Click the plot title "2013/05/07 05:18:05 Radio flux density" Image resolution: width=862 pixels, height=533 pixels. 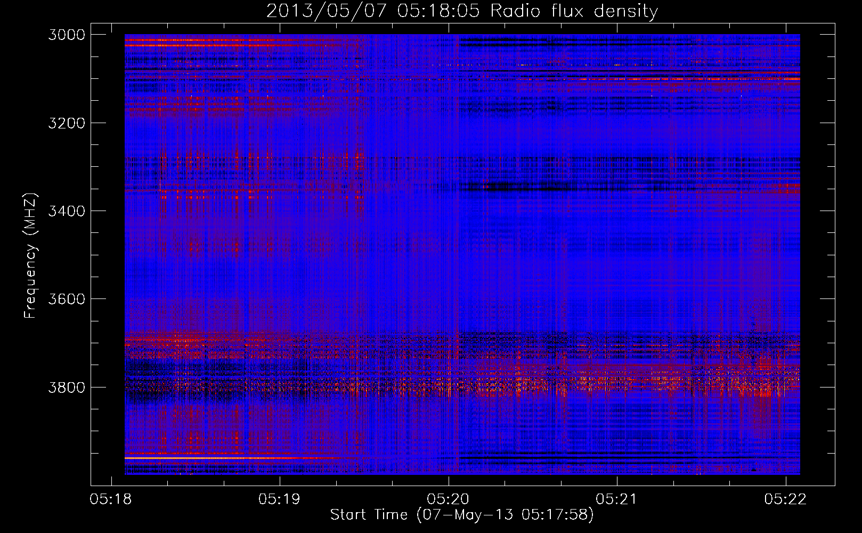(462, 11)
